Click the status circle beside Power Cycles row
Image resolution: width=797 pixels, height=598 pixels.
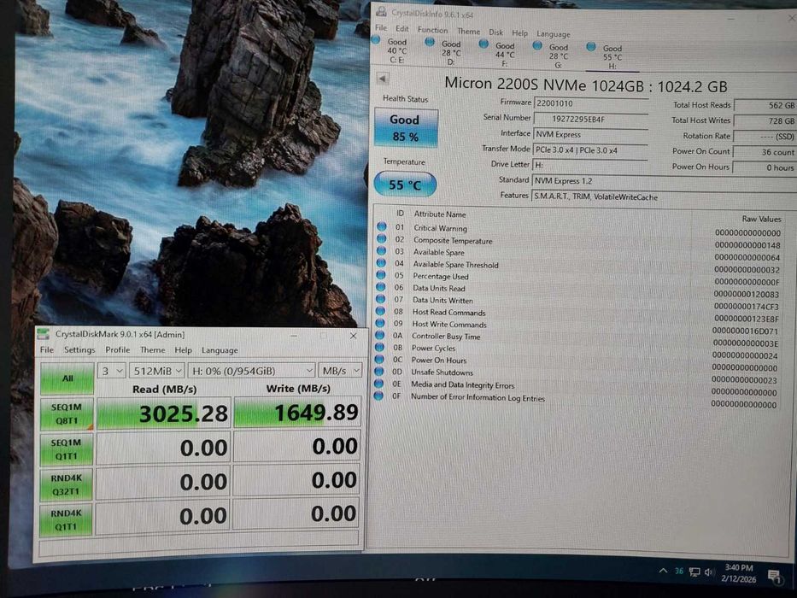tap(379, 347)
